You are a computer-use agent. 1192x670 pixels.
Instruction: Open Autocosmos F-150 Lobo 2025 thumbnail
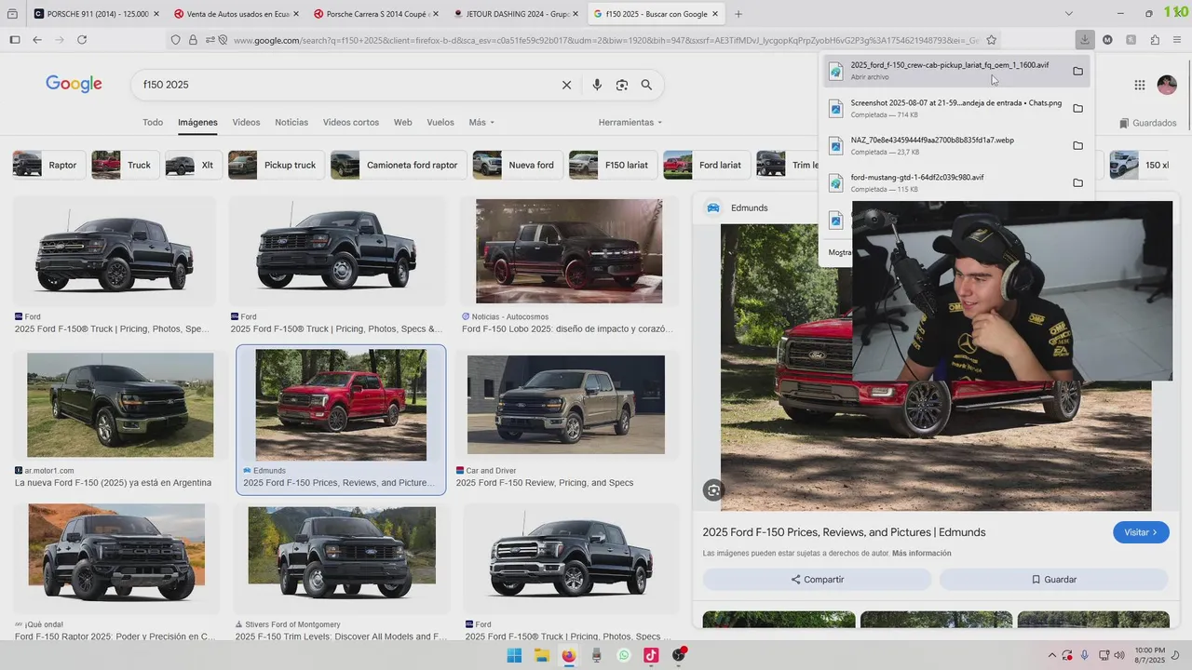569,251
